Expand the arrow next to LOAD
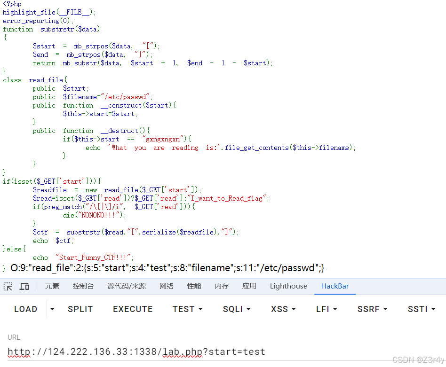 (x=52, y=309)
